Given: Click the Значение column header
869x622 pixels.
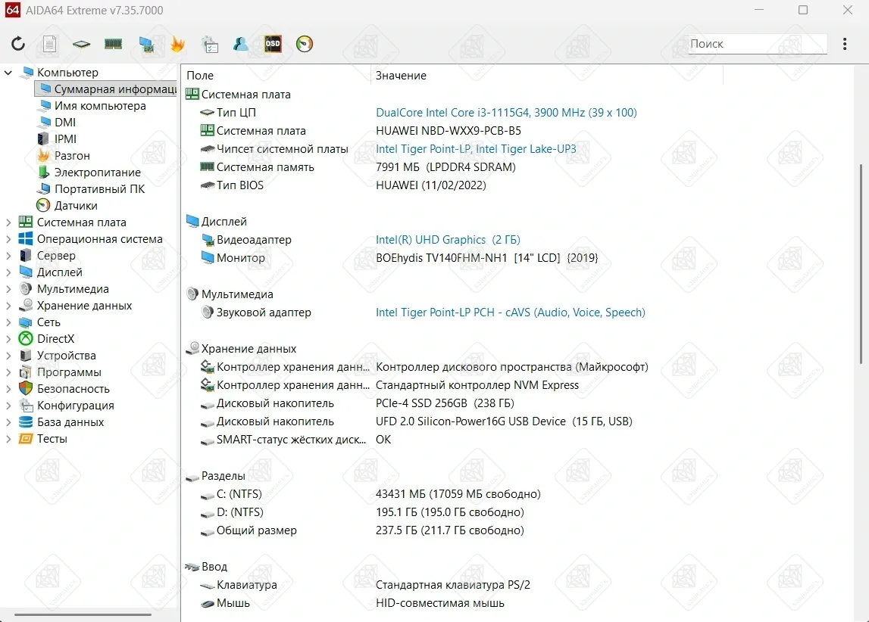Looking at the screenshot, I should [x=401, y=75].
